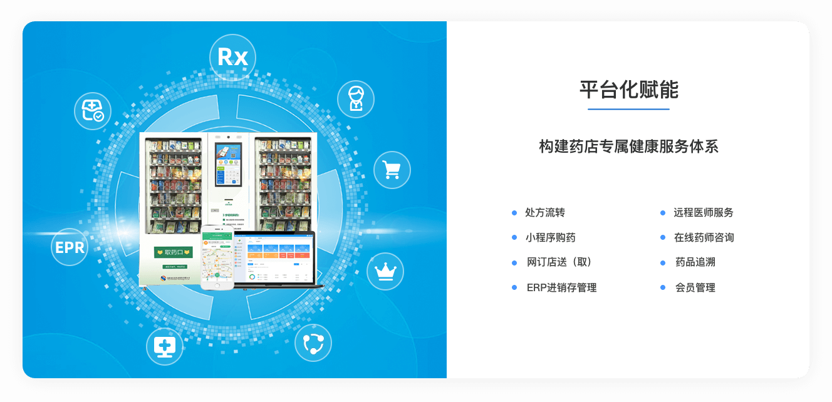Click the green 取药口 label on machine
Screen dimensions: 832x402
pyautogui.click(x=173, y=252)
